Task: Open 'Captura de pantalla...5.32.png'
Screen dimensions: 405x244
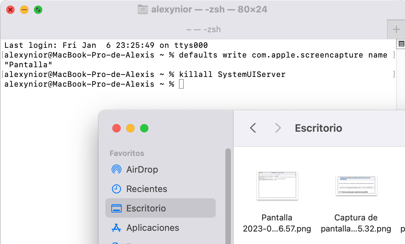Action: tap(356, 185)
